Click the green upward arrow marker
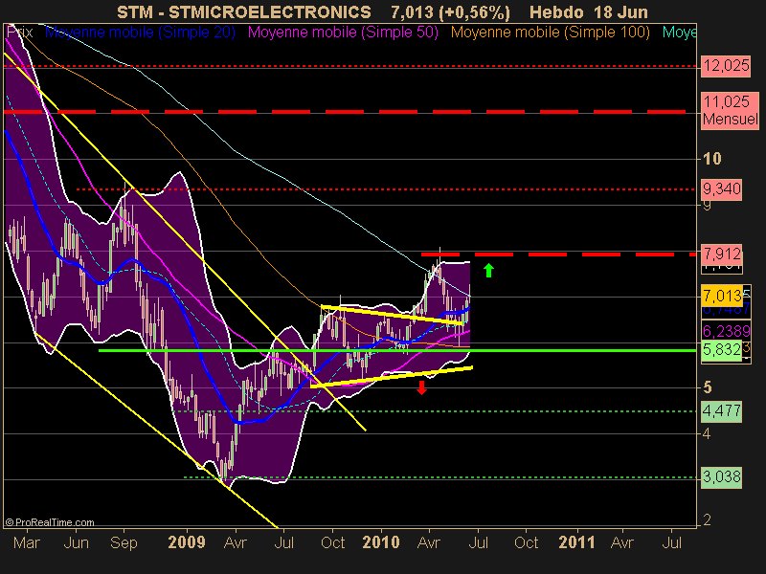This screenshot has height=574, width=766. click(x=488, y=271)
